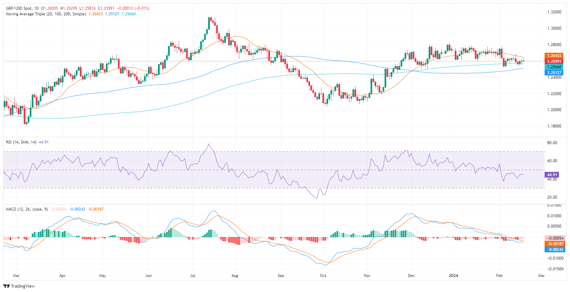Click the 2024 label on time axis

(x=453, y=276)
